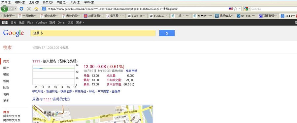
Task: Bookmark this page with the star icon
Action: 235,9
